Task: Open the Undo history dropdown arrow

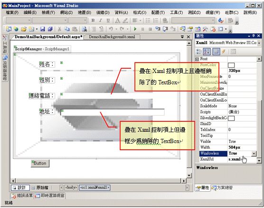Action: (x=116, y=29)
